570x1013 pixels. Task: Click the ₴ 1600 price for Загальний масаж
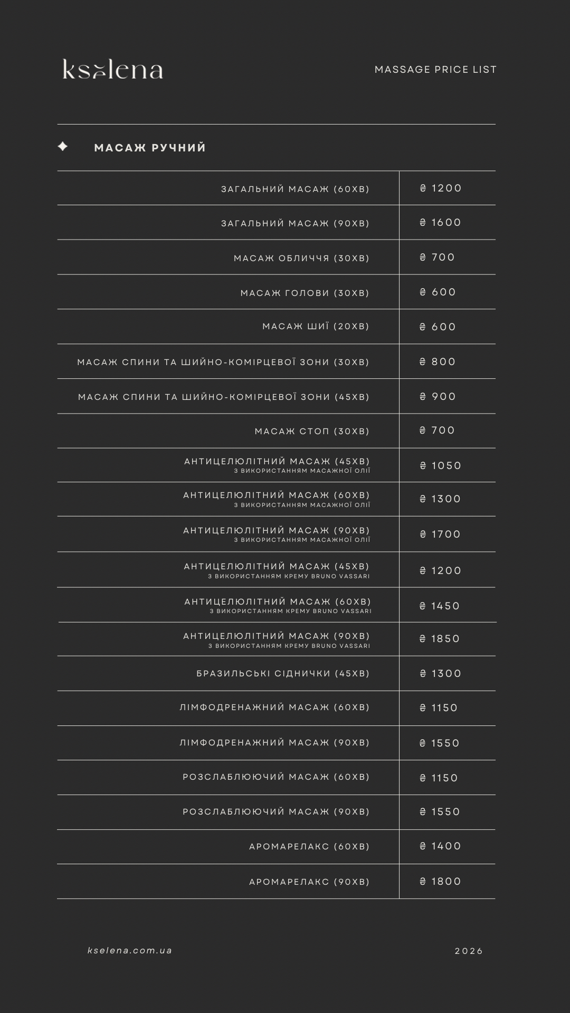pyautogui.click(x=440, y=223)
